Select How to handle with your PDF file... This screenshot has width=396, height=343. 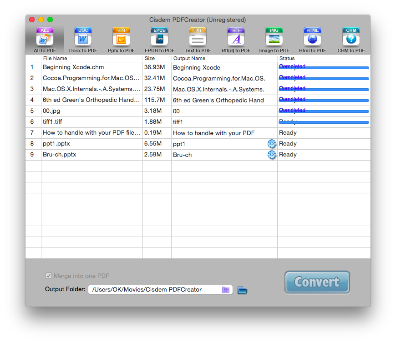(91, 132)
